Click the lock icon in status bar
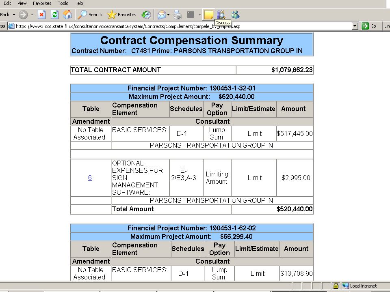 336,286
